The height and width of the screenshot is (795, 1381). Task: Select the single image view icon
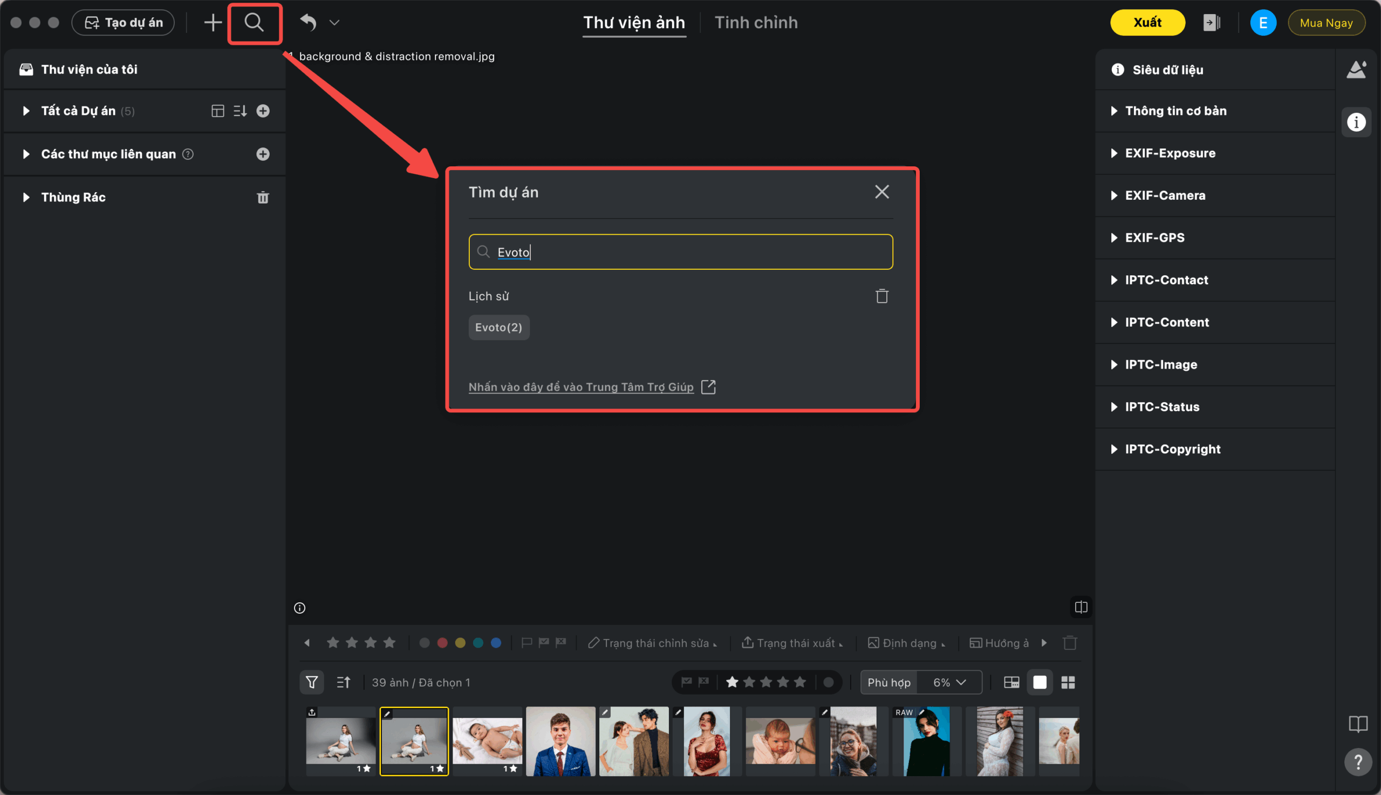point(1040,682)
